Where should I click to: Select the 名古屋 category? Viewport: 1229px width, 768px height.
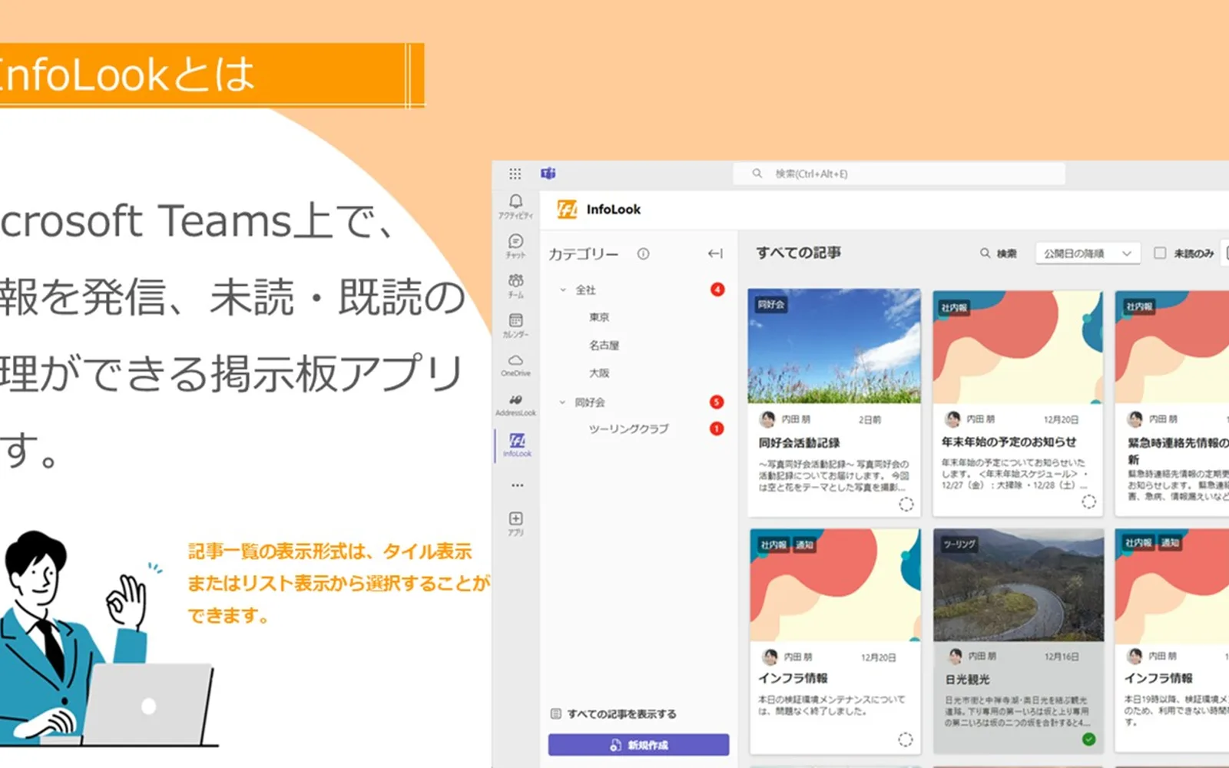(604, 346)
